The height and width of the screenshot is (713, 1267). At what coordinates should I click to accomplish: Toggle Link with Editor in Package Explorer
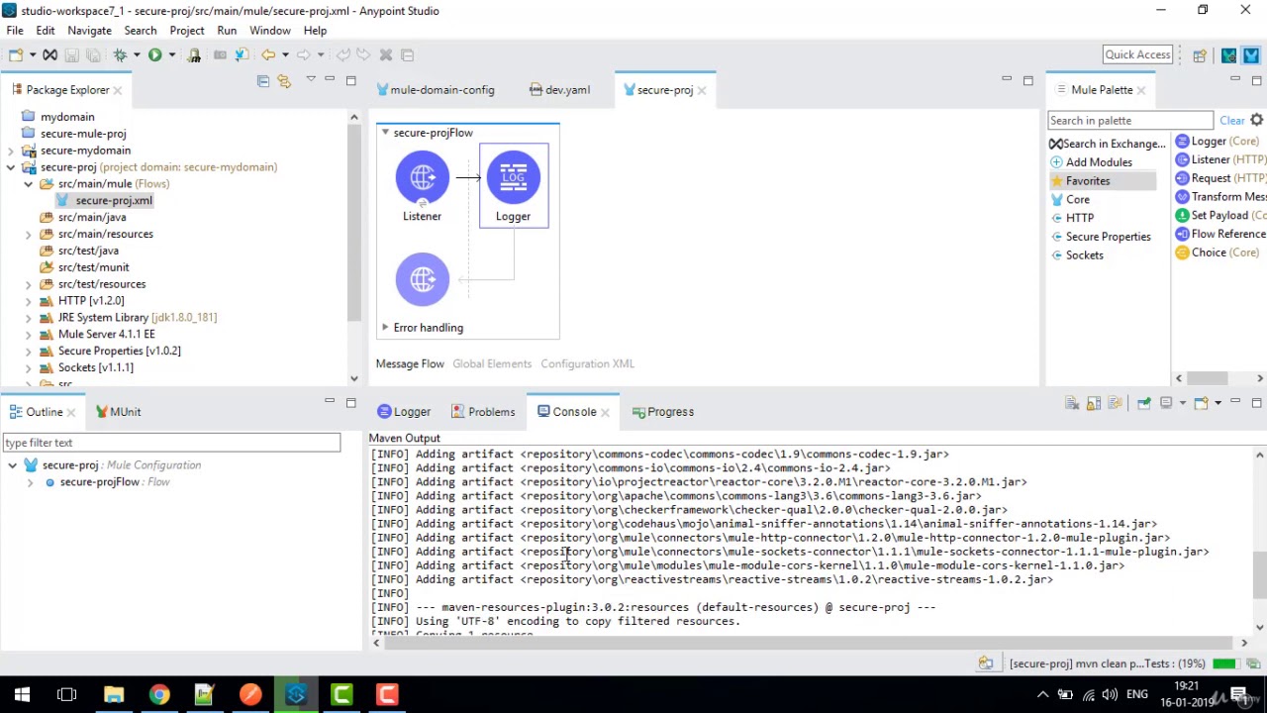click(284, 80)
